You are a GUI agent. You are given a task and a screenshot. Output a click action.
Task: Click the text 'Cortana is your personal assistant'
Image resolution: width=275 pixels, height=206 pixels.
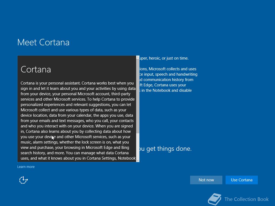pyautogui.click(x=50, y=83)
